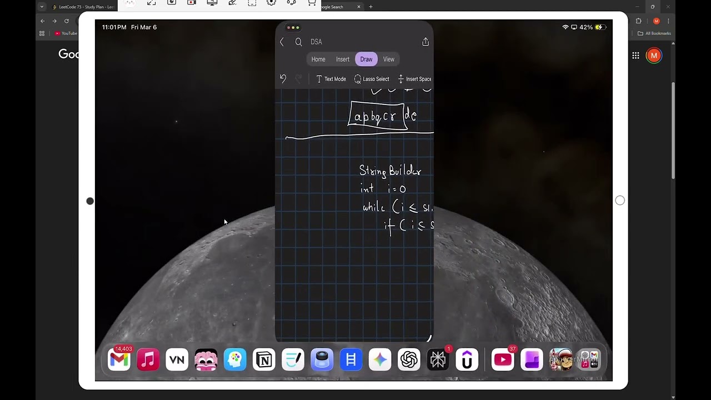Launch the Music app from the dock
711x400 pixels.
coord(148,359)
